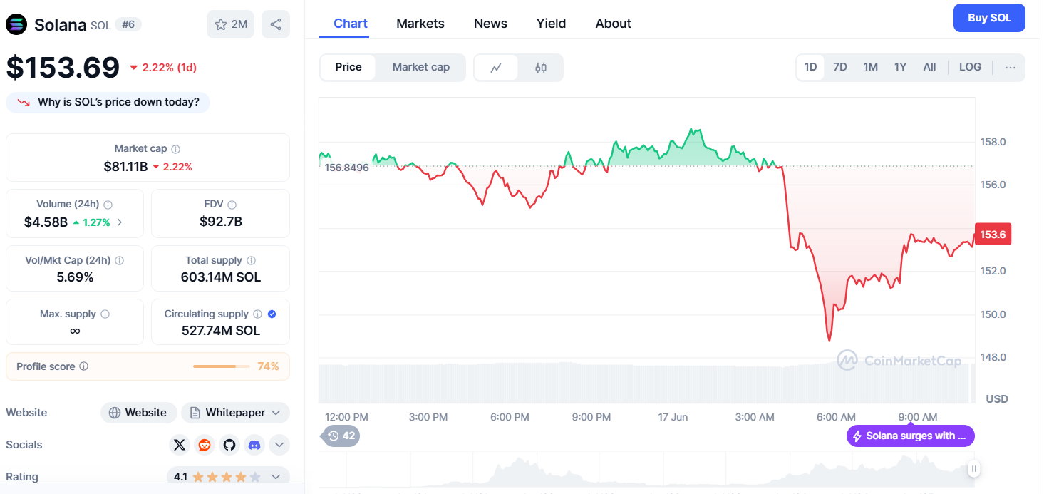This screenshot has width=1044, height=494.
Task: Click the Profile score 74% progress bar
Action: (221, 366)
